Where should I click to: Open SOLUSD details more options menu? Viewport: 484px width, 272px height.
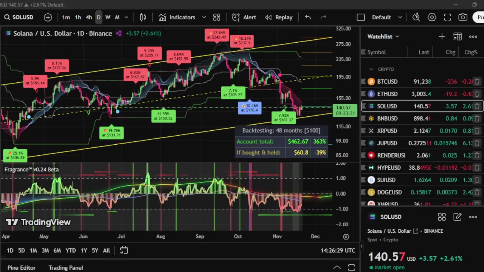pos(473,217)
